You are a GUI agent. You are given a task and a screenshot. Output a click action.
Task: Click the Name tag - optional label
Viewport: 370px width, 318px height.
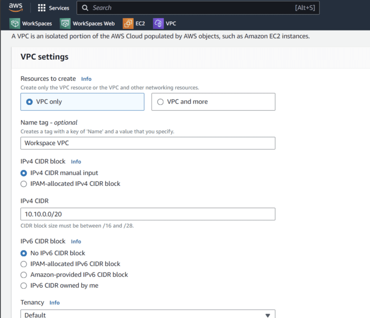click(49, 123)
